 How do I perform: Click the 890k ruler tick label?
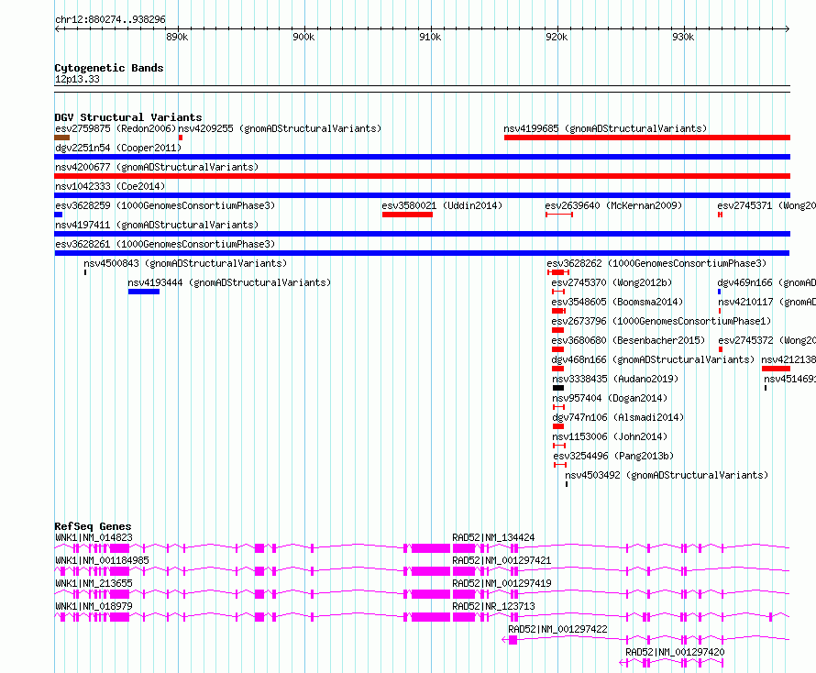(177, 37)
